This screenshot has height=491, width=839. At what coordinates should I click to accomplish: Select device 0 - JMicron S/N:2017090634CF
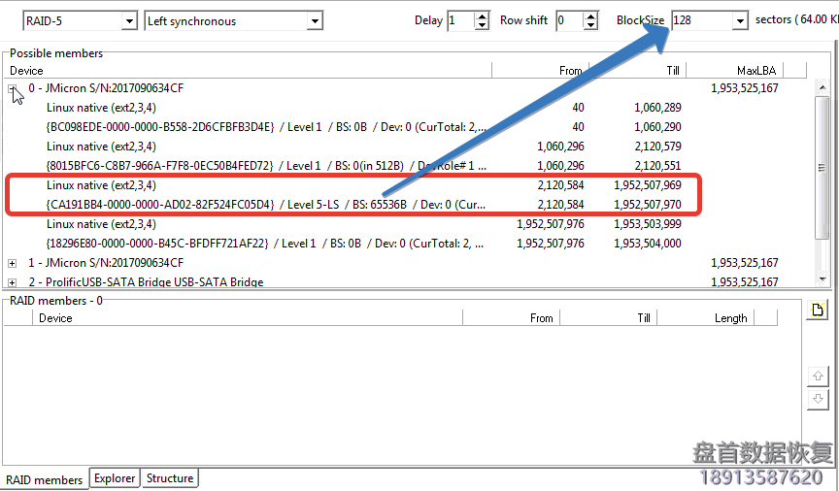pyautogui.click(x=106, y=88)
